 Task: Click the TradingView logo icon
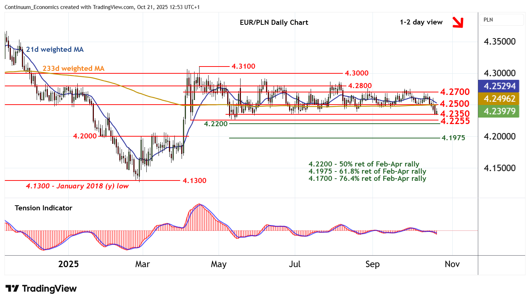pos(12,289)
